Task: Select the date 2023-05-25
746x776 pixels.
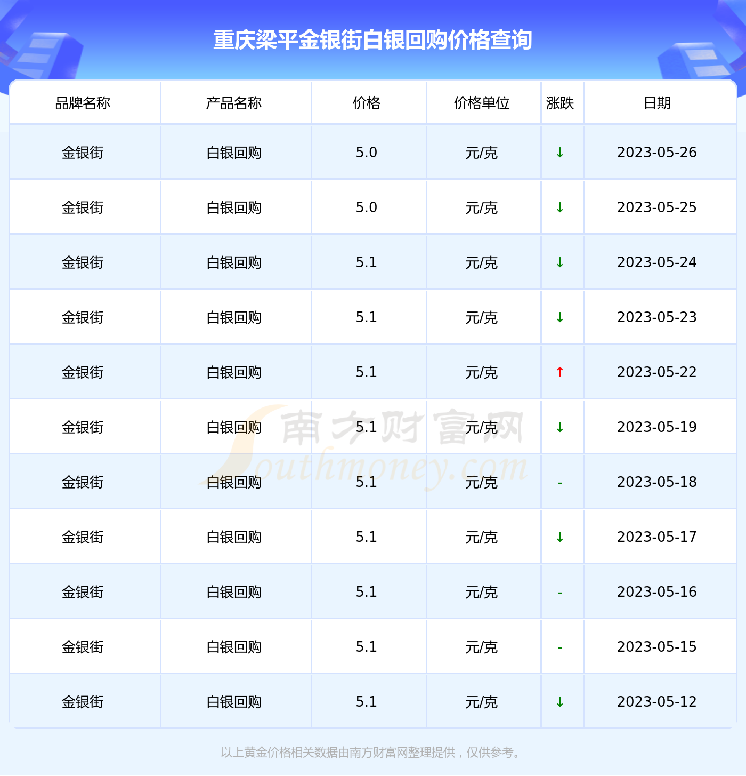Action: pos(657,207)
